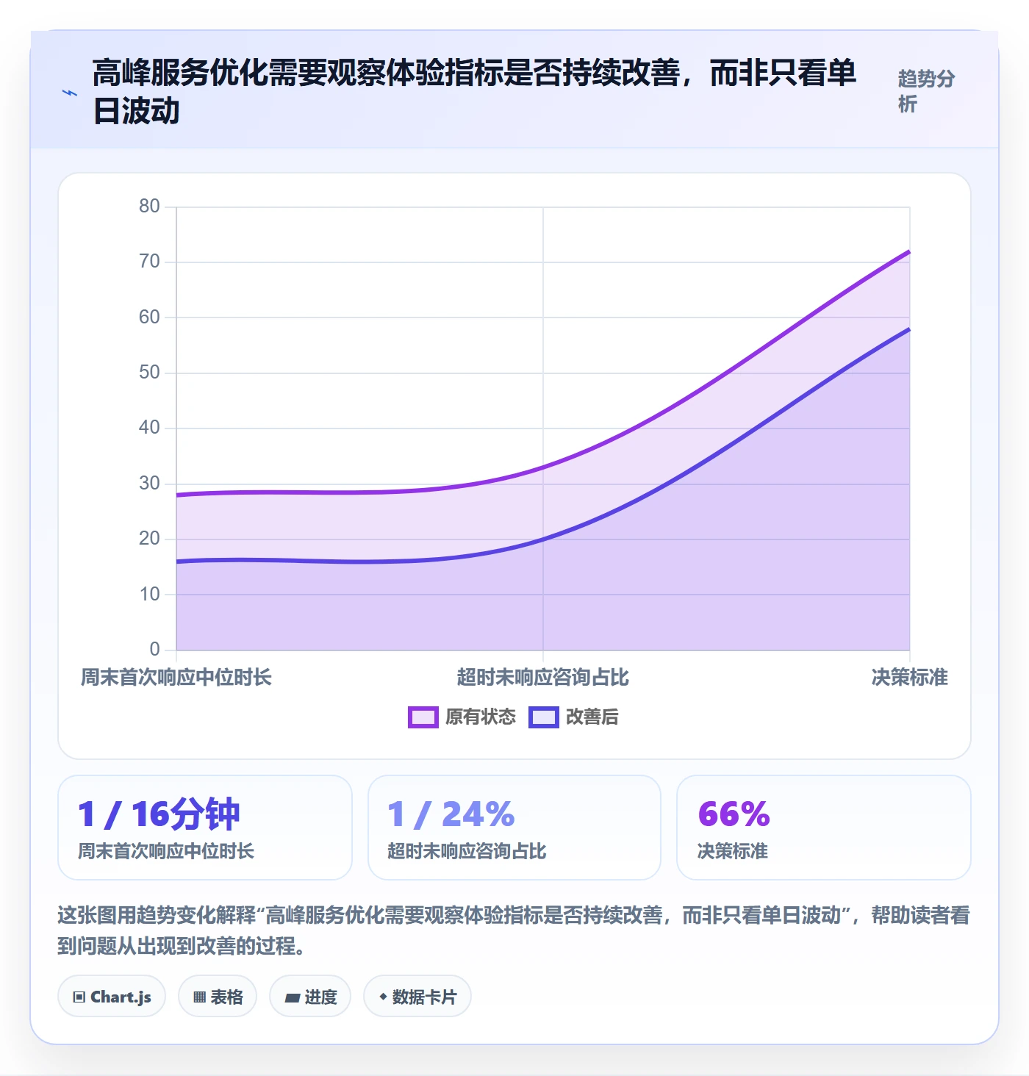This screenshot has height=1076, width=1029.
Task: Click the 趋势分析 badge
Action: click(926, 91)
